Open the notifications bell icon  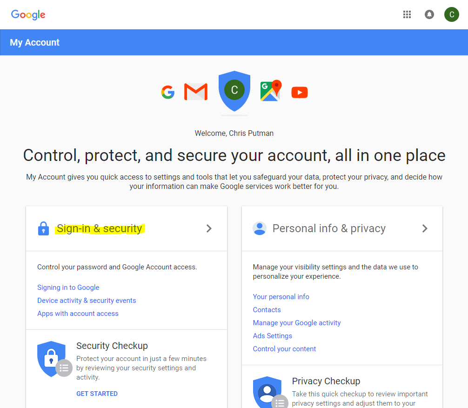pyautogui.click(x=429, y=14)
